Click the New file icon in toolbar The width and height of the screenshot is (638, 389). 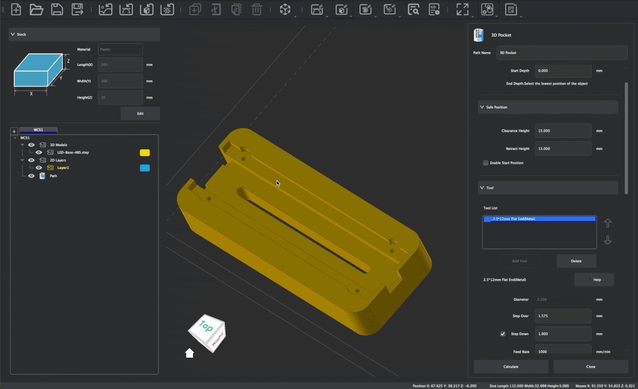pos(16,9)
